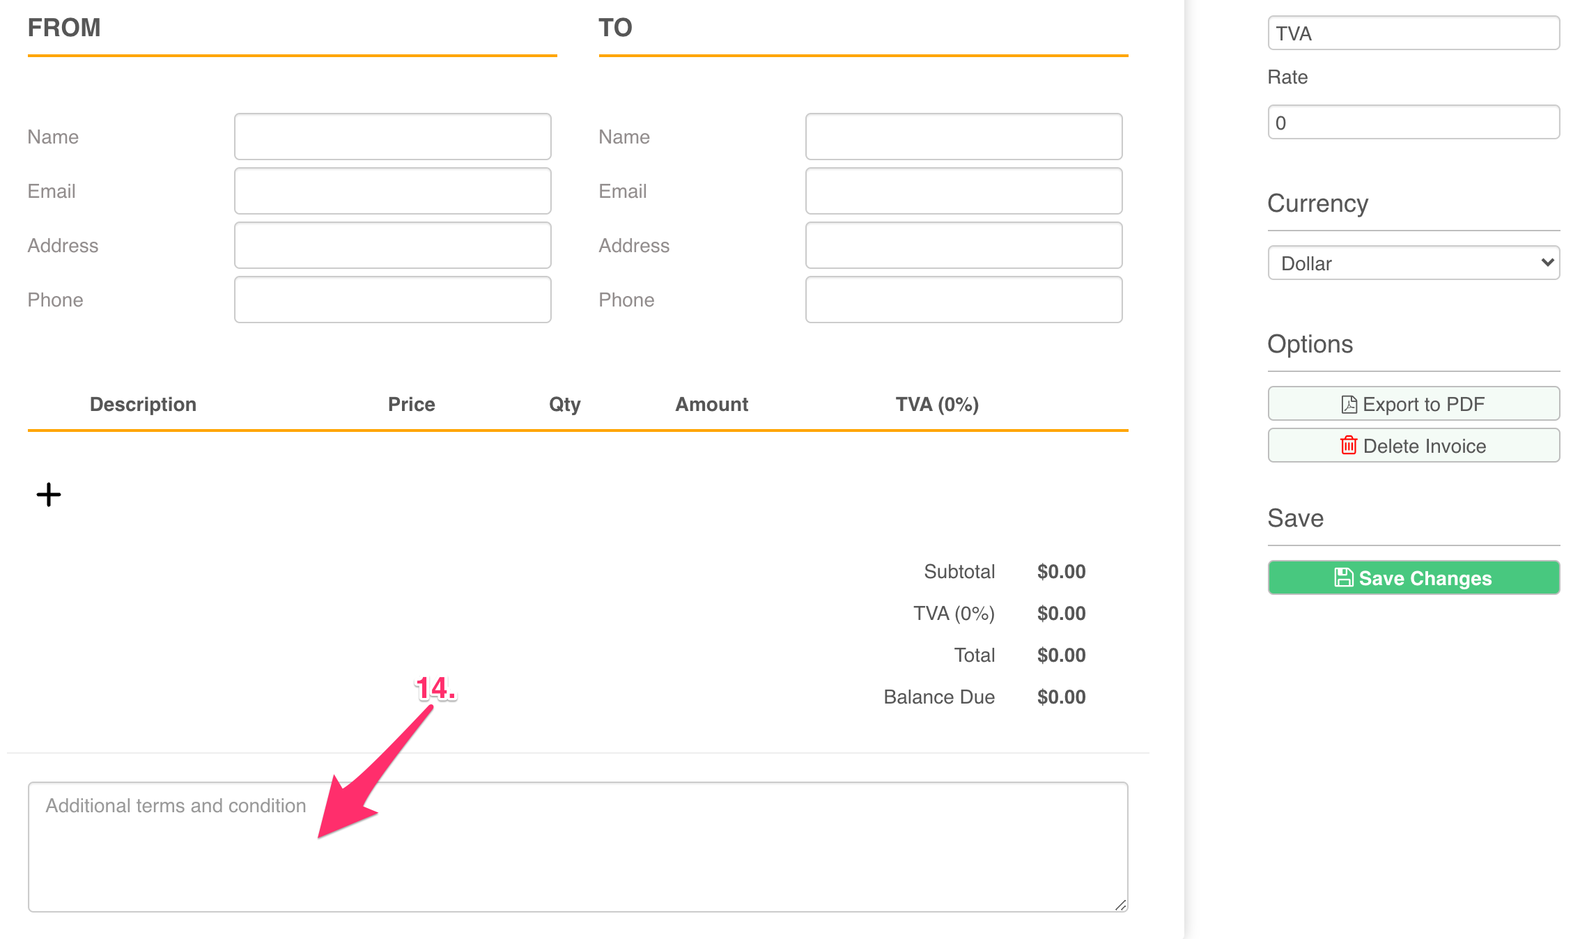Click the dropdown chevron next to Dollar

point(1547,263)
